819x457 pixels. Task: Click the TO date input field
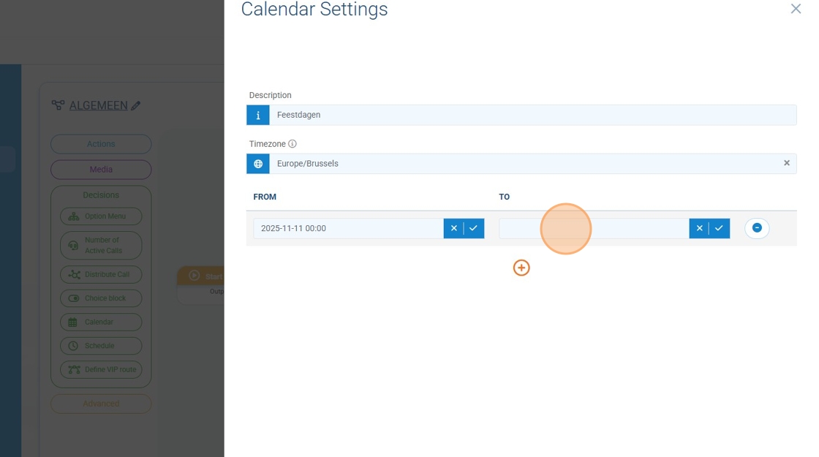(593, 228)
